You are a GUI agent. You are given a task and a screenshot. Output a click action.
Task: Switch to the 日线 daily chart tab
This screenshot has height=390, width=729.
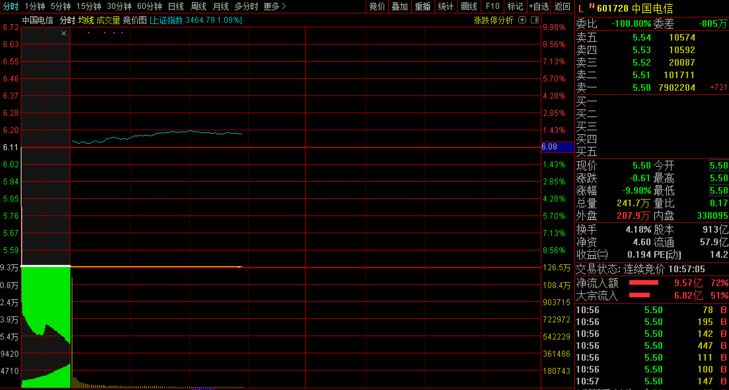(176, 6)
